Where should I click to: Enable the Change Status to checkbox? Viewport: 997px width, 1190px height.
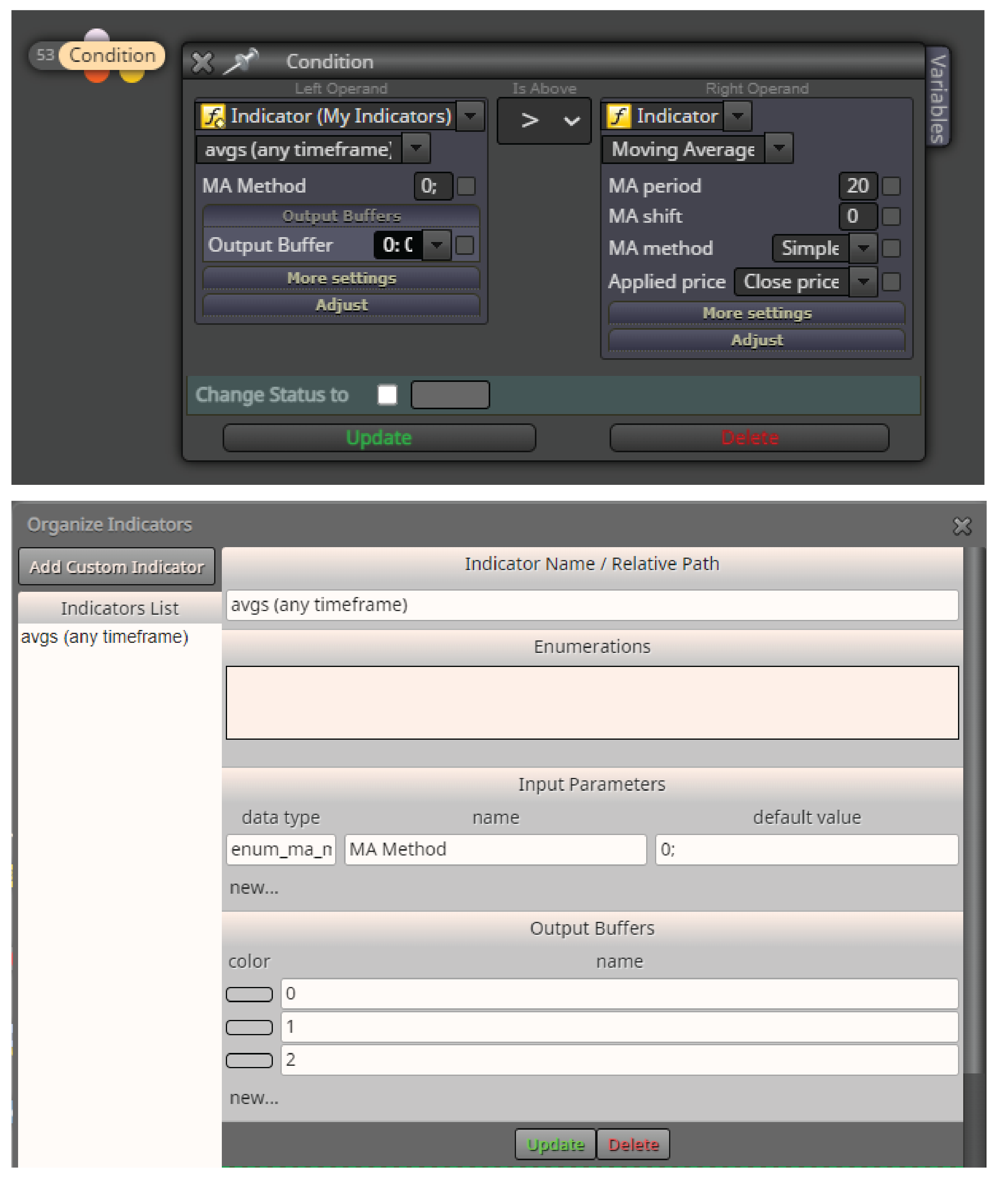[x=387, y=395]
